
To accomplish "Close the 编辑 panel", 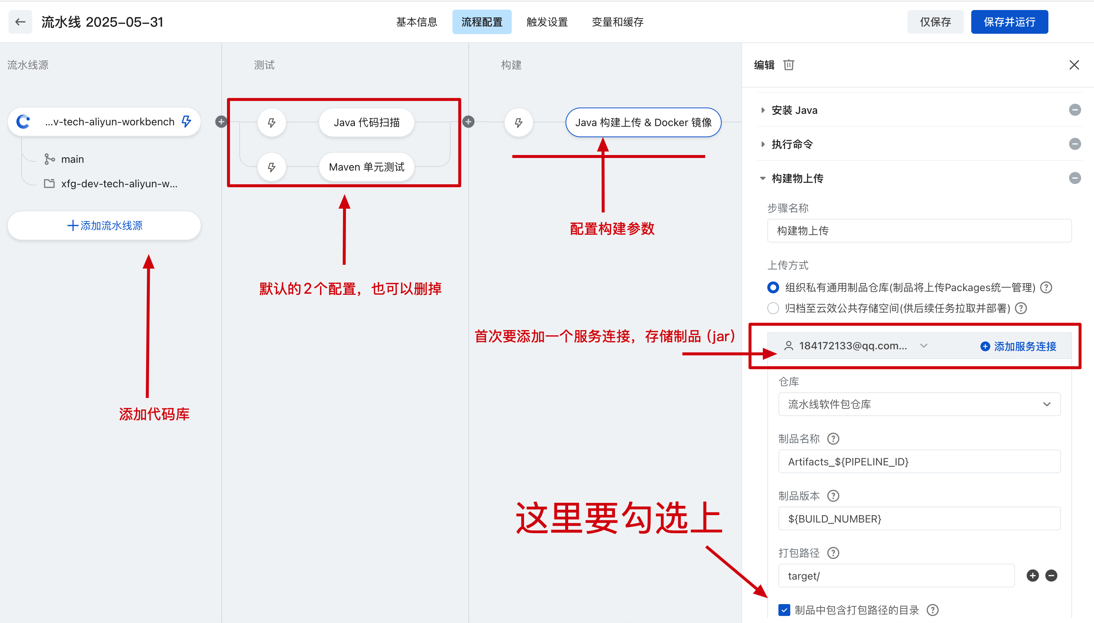I will click(x=1074, y=65).
